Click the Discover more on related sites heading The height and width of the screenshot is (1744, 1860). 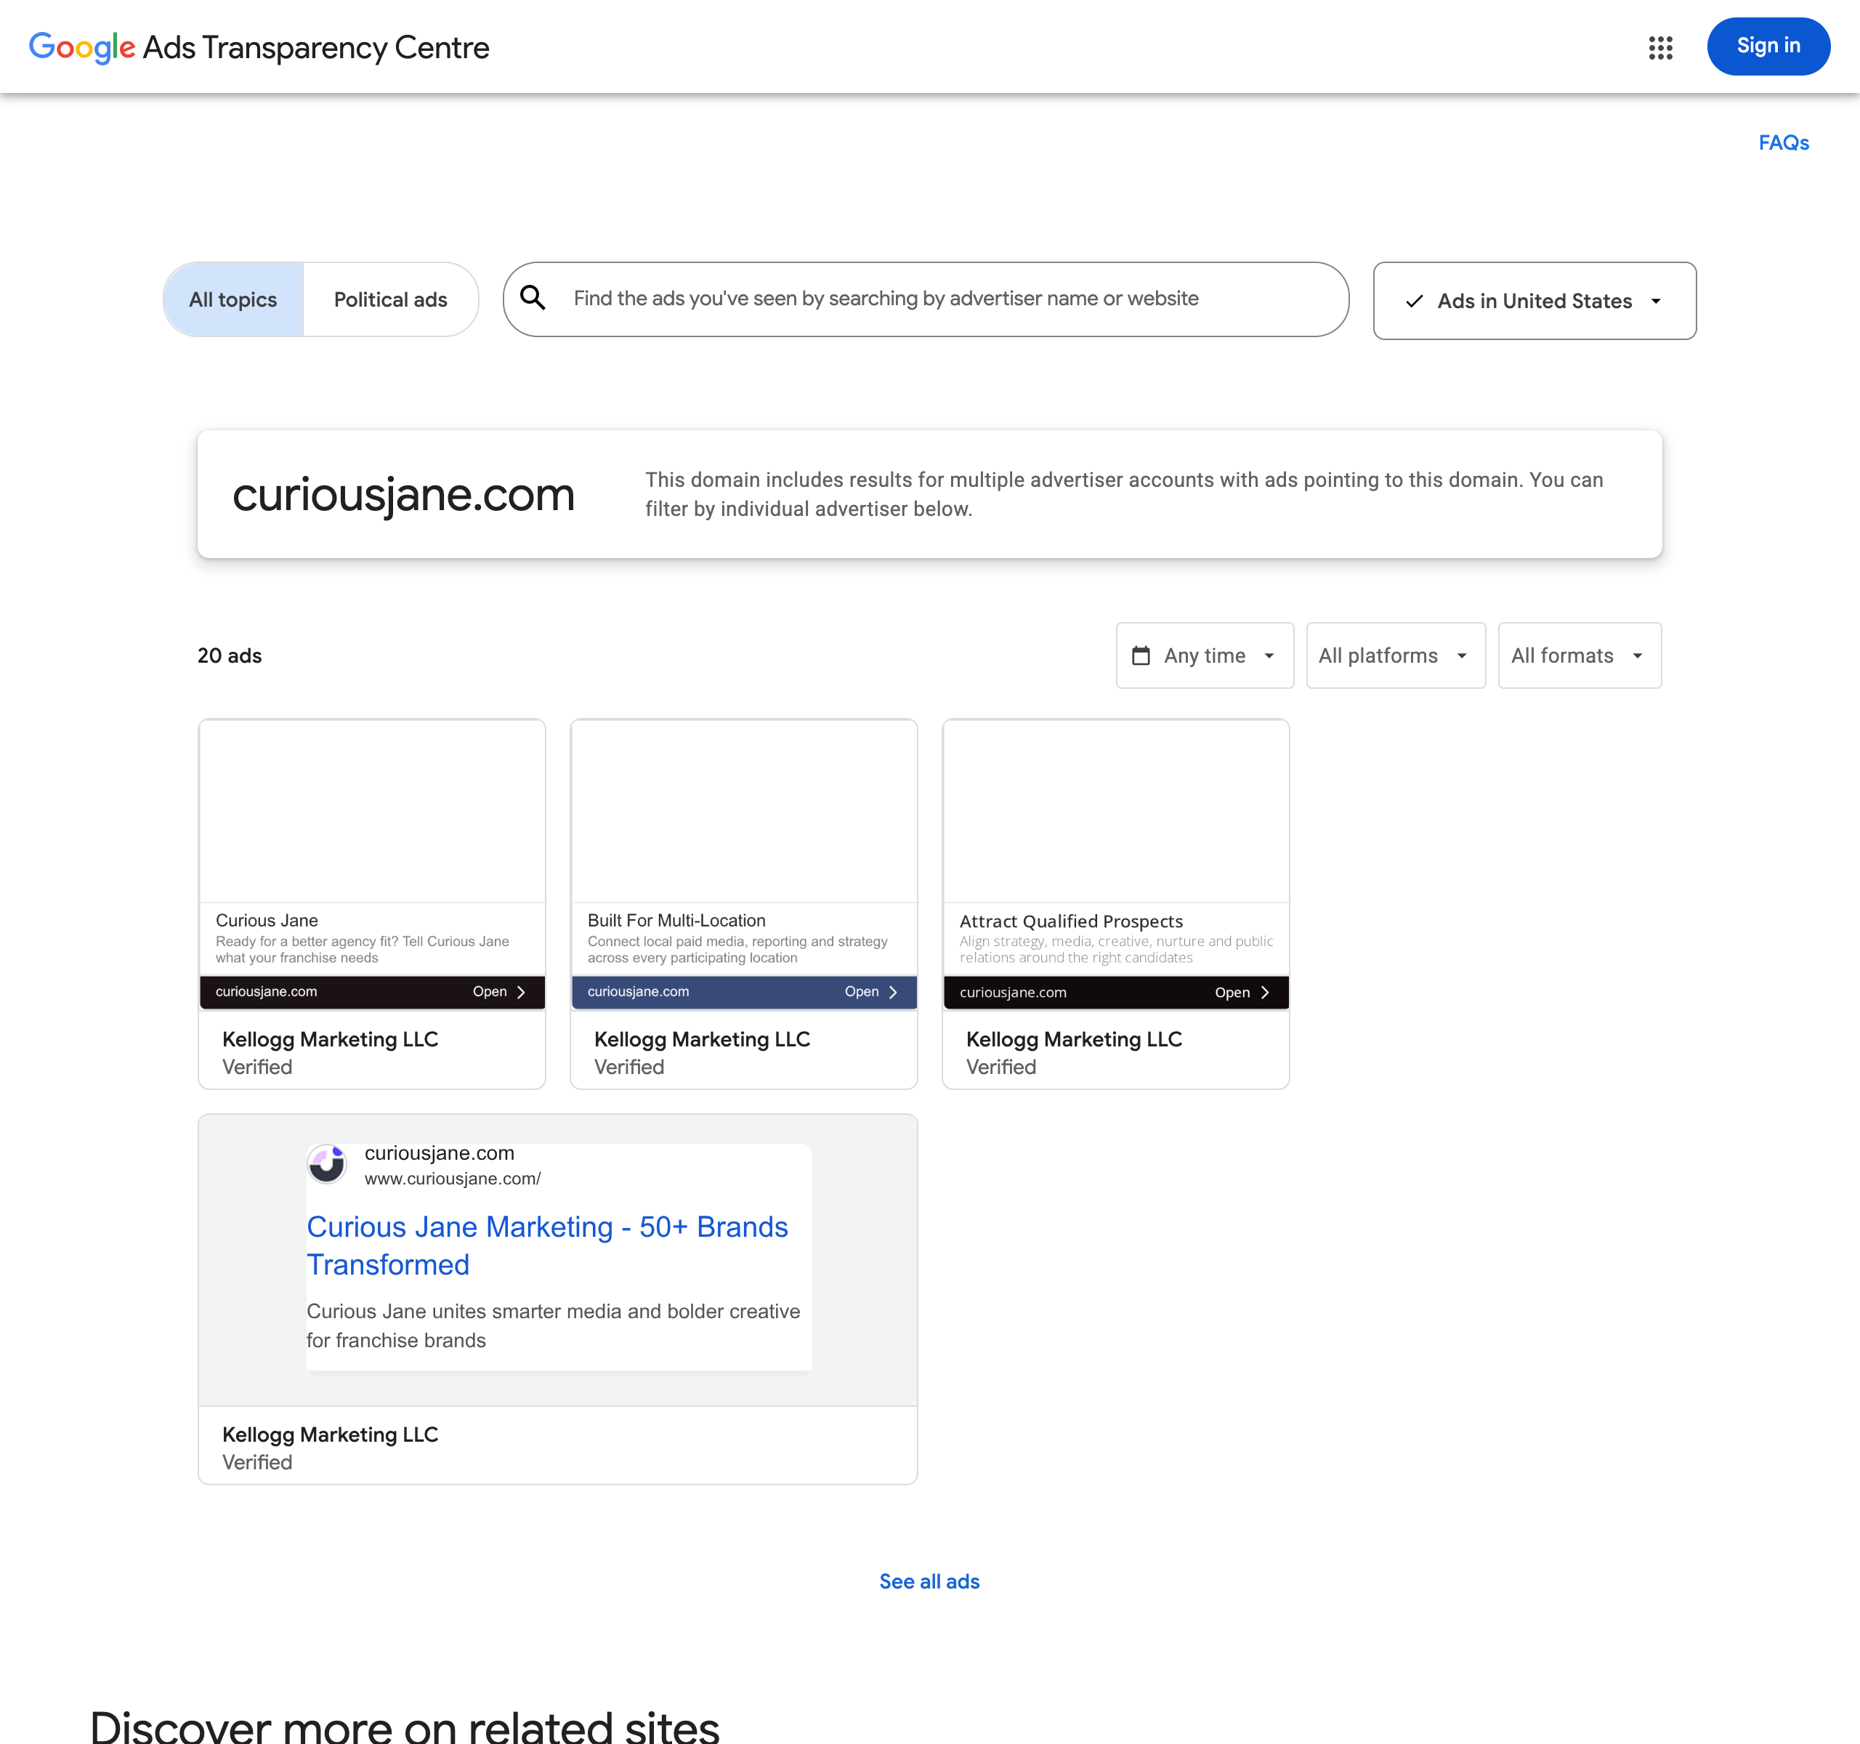pyautogui.click(x=404, y=1727)
